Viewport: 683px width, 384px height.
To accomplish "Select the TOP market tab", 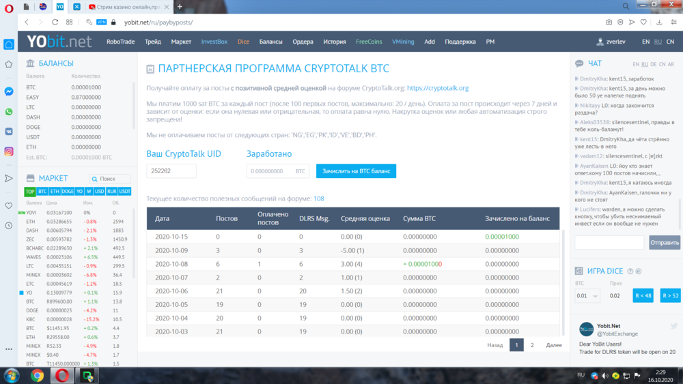I will pyautogui.click(x=29, y=192).
